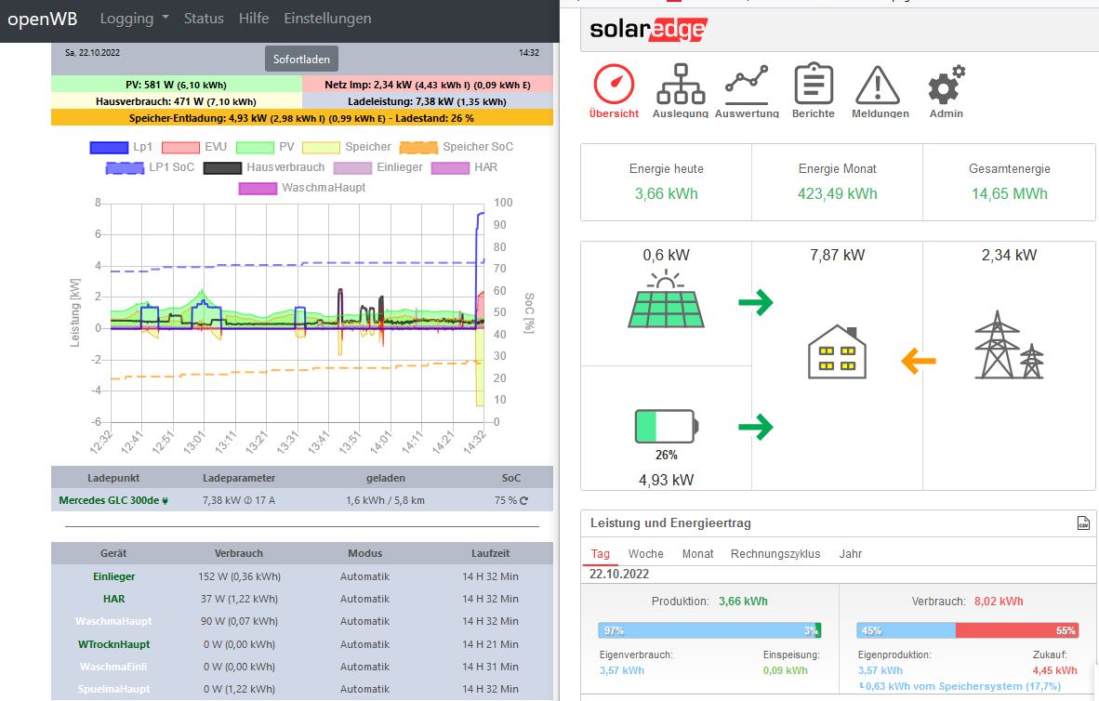Click the blue Eigenverbrauch production bar
Screen dimensions: 1099x701
tap(705, 630)
